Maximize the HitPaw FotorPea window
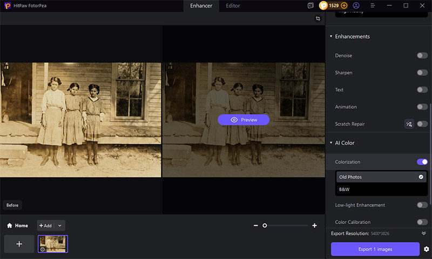432x259 pixels. click(406, 5)
